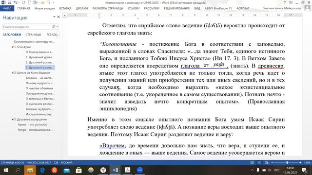The image size is (312, 175).
Task: Jump to '2. Духовный урове...' heading
Action: (40, 62)
